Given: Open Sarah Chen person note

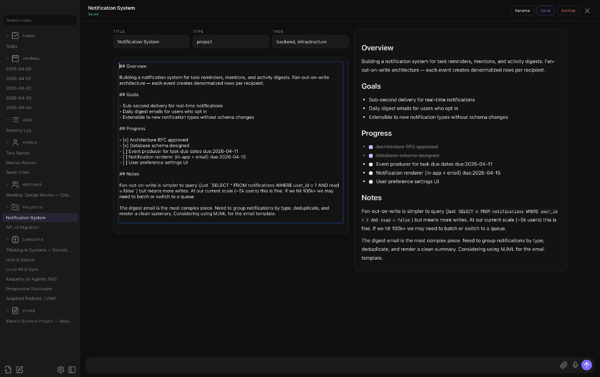Looking at the screenshot, I should pyautogui.click(x=40, y=172).
